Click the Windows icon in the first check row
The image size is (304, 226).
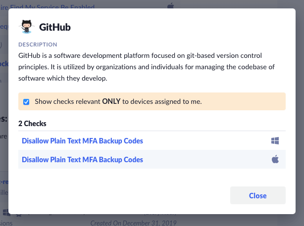275,141
